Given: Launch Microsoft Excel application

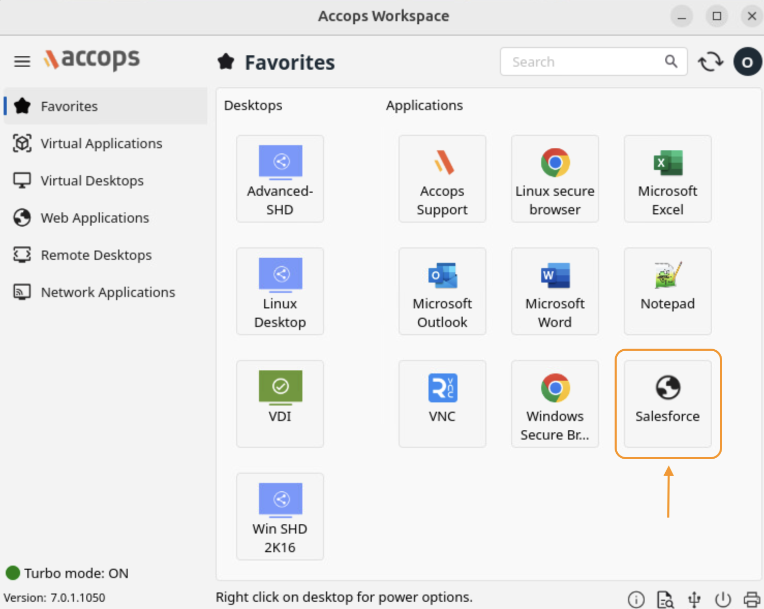Looking at the screenshot, I should pyautogui.click(x=667, y=179).
